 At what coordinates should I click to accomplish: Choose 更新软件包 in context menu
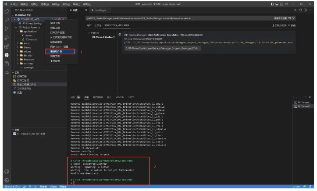click(x=60, y=52)
